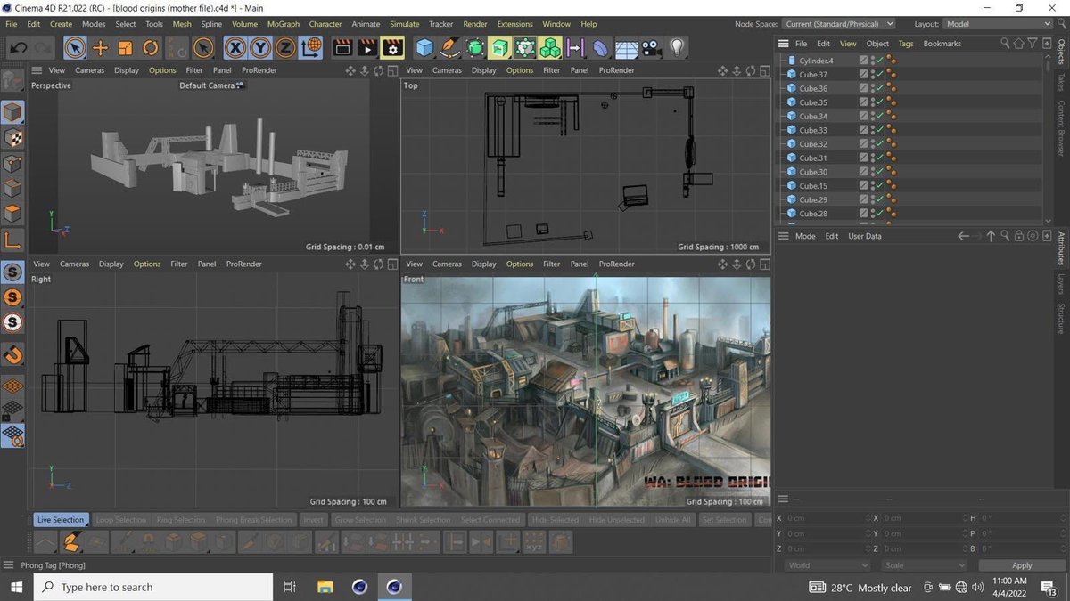The image size is (1070, 601).
Task: Switch to Texture mode checkerboard icon
Action: point(12,138)
